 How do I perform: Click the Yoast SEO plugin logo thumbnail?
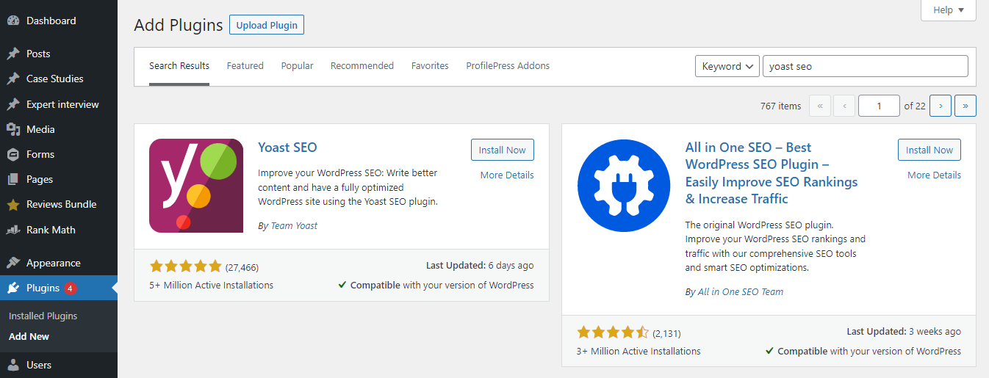196,186
